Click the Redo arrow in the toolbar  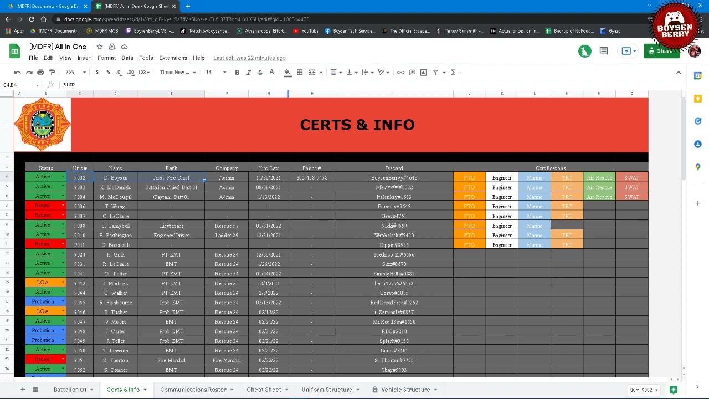(x=29, y=73)
